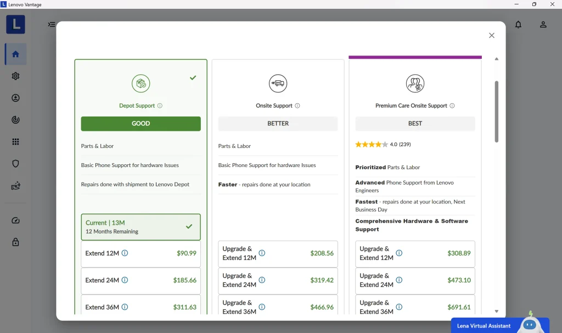Show info for Premium Upgrade & Extend 24M
The height and width of the screenshot is (333, 562).
tap(399, 280)
